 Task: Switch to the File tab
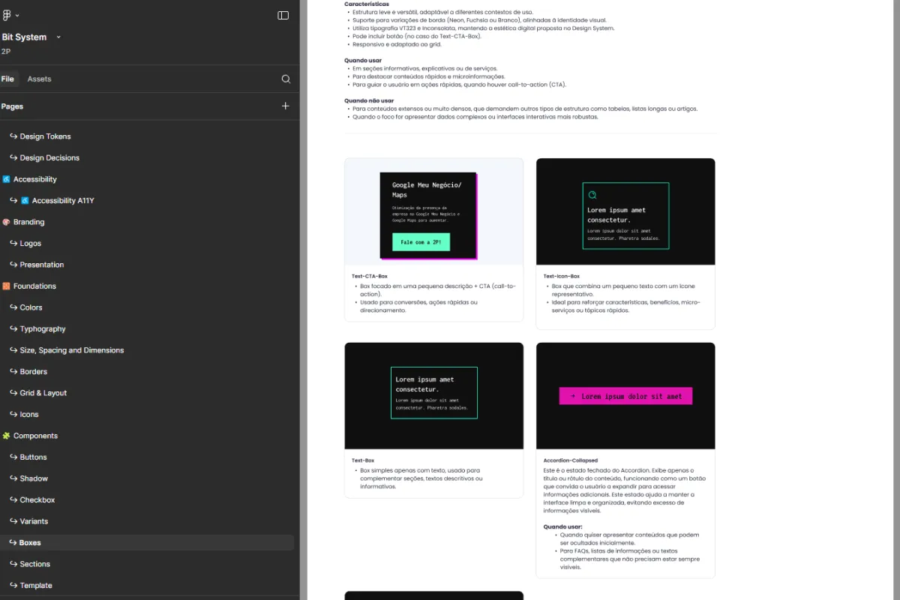[7, 79]
